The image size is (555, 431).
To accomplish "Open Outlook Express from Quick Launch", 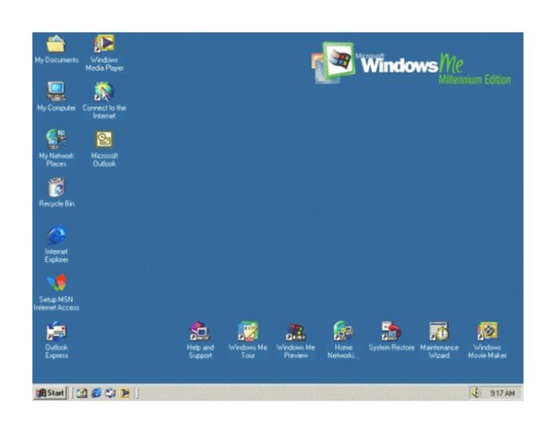I will click(110, 393).
